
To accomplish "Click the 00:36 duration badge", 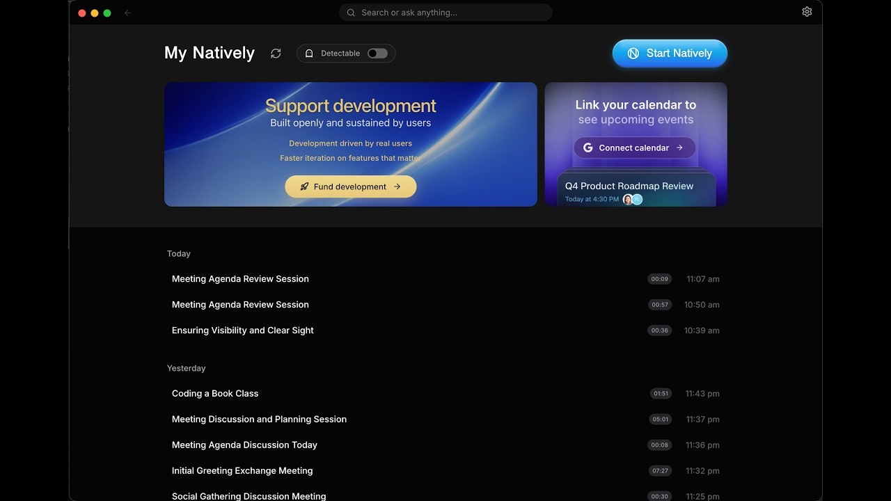I will (x=659, y=331).
